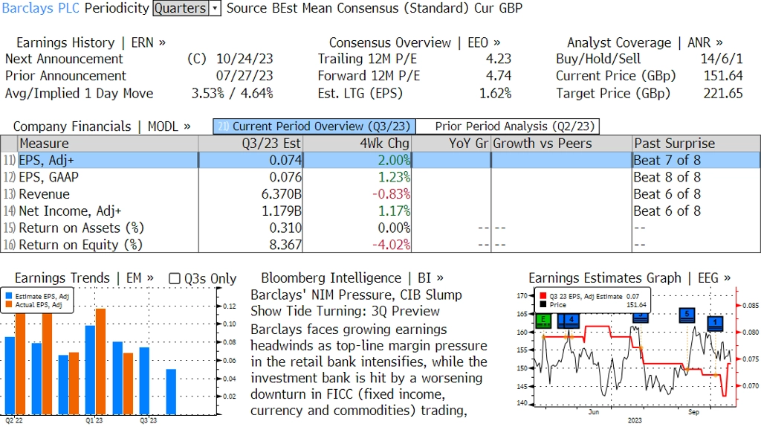Click red Q3 23 EPS Estimate legend swatch
This screenshot has height=427, width=761.
click(543, 296)
